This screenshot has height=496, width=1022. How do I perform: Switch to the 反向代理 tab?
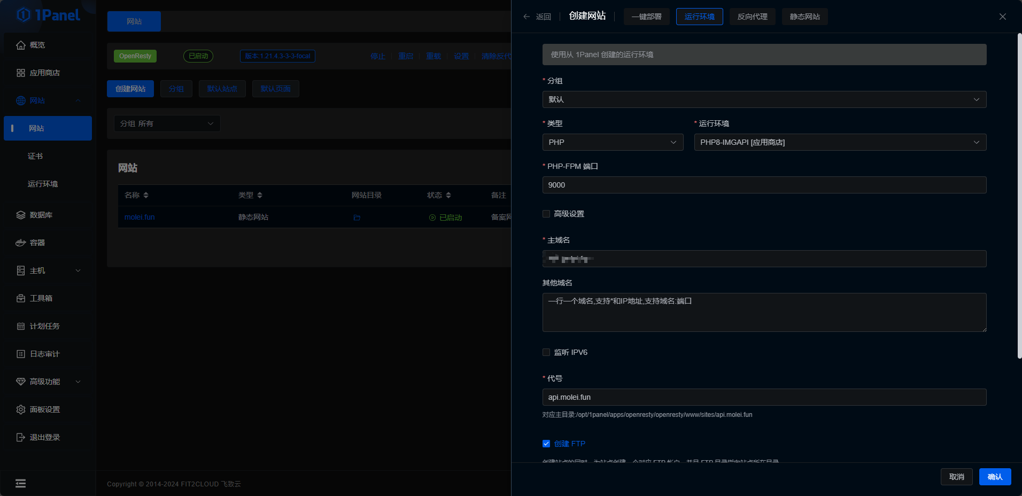tap(752, 17)
